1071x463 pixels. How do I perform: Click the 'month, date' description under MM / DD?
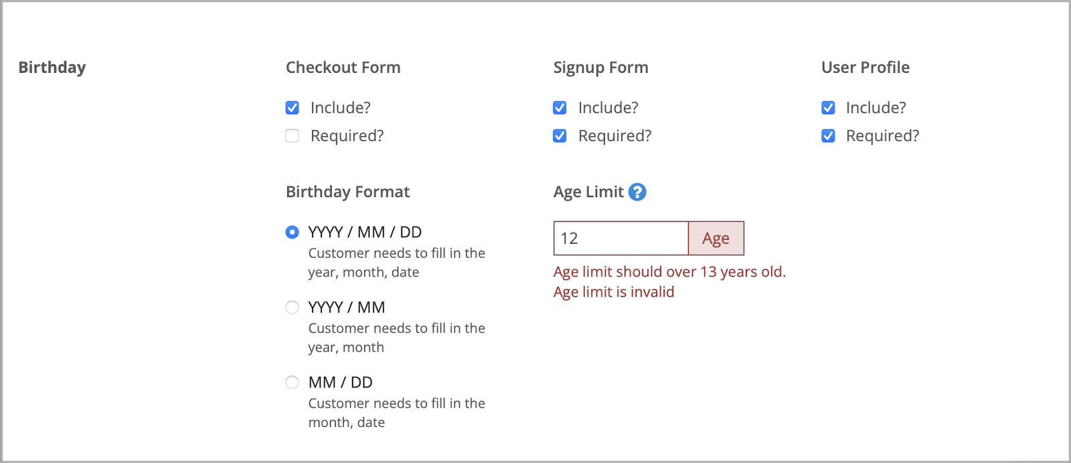click(347, 422)
